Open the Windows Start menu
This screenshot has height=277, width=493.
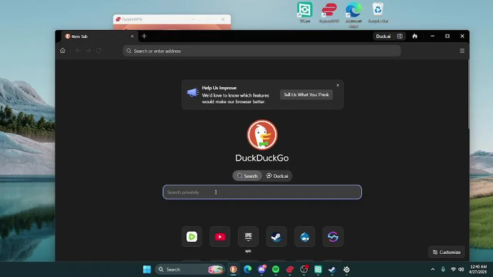point(147,269)
